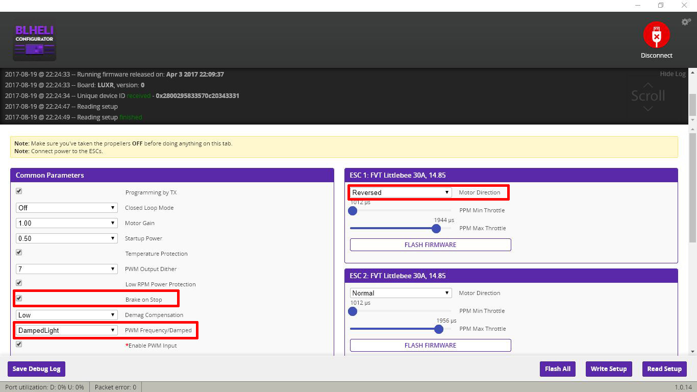Open the Motor Gain dropdown
697x392 pixels.
(x=67, y=223)
